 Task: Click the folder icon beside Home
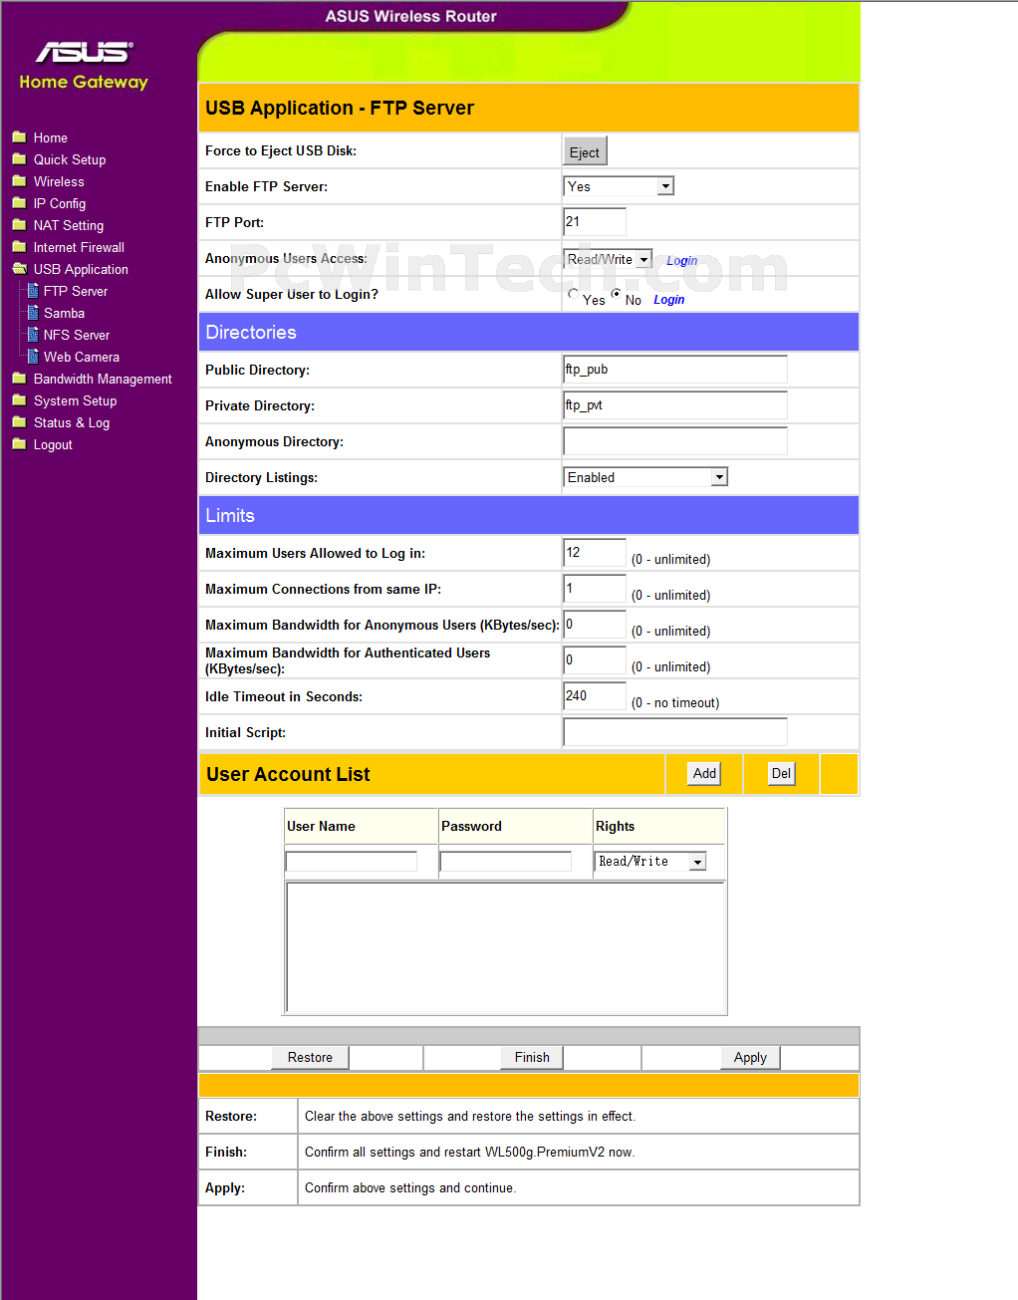pyautogui.click(x=19, y=137)
